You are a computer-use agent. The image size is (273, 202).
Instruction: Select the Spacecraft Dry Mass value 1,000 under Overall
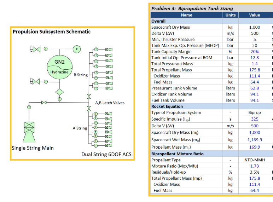pyautogui.click(x=255, y=27)
